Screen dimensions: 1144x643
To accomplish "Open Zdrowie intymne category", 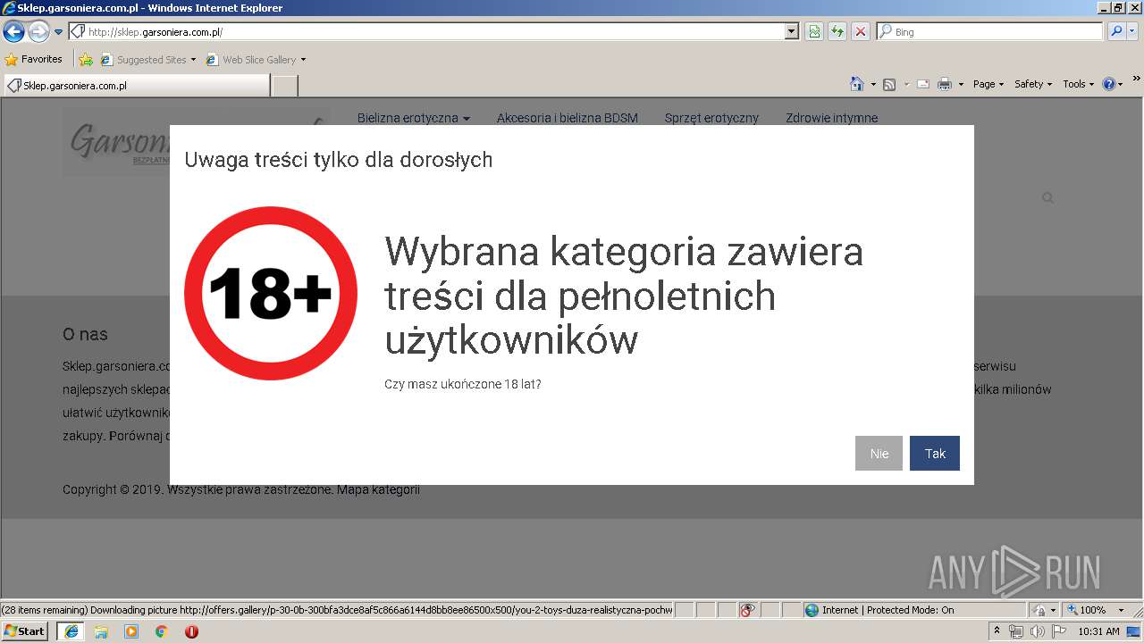I will click(831, 118).
